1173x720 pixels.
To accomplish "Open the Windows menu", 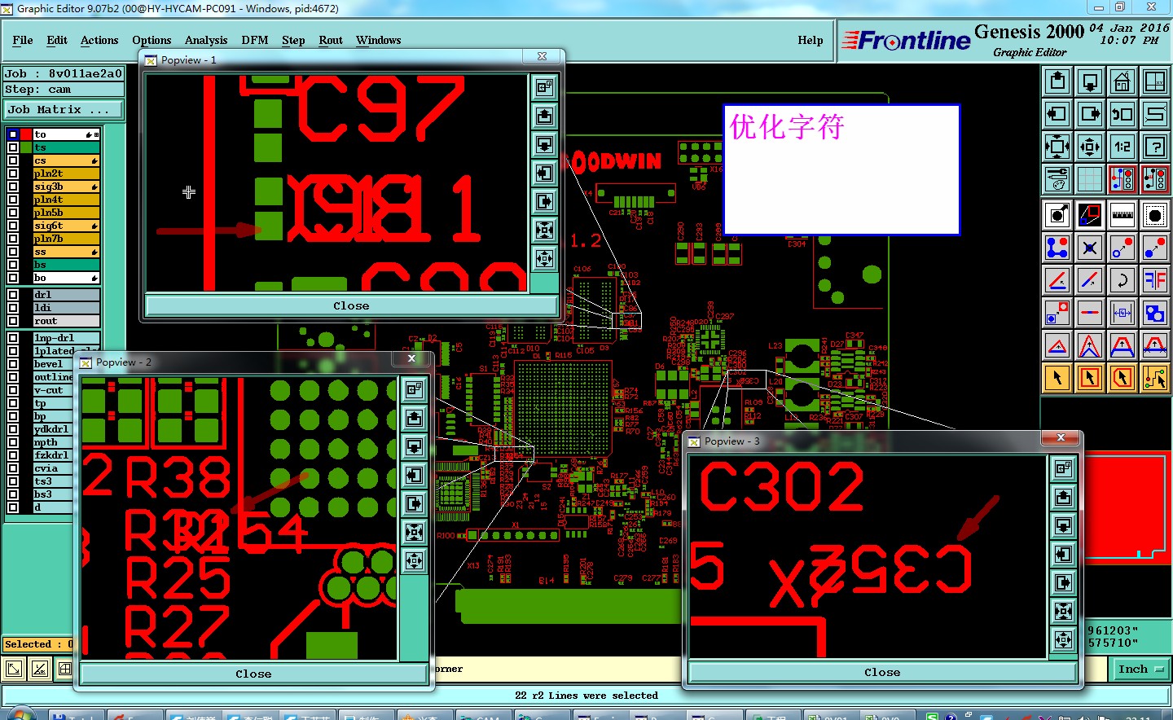I will (x=379, y=40).
